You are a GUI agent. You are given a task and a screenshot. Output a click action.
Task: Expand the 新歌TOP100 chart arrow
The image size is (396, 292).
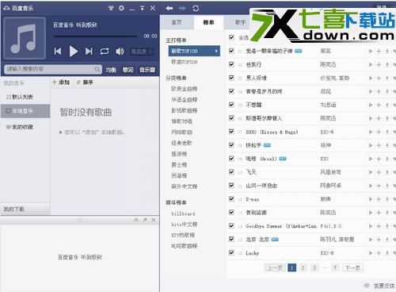click(x=216, y=51)
